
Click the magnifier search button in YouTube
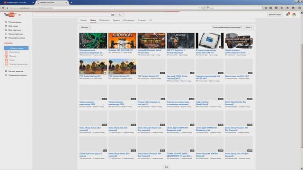point(120,15)
